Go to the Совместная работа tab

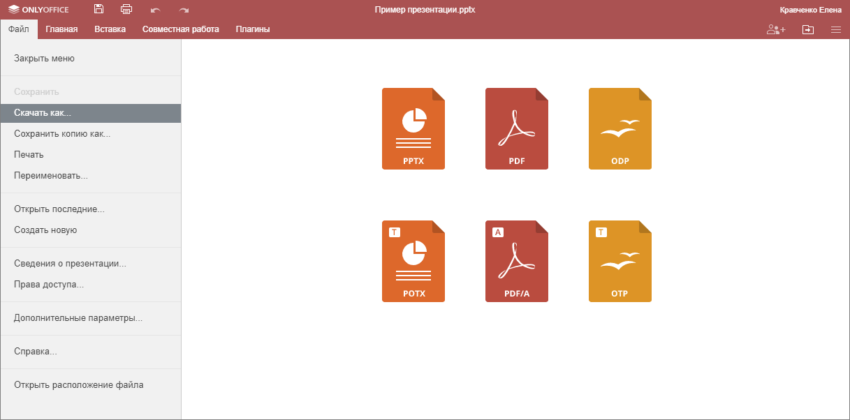pyautogui.click(x=180, y=29)
